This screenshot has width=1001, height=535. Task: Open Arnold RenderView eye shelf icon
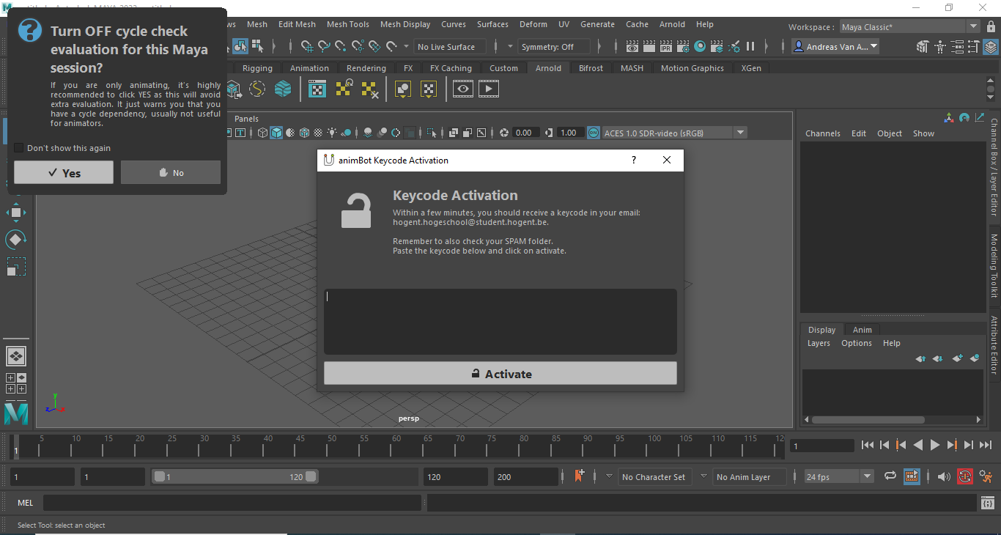(x=462, y=89)
